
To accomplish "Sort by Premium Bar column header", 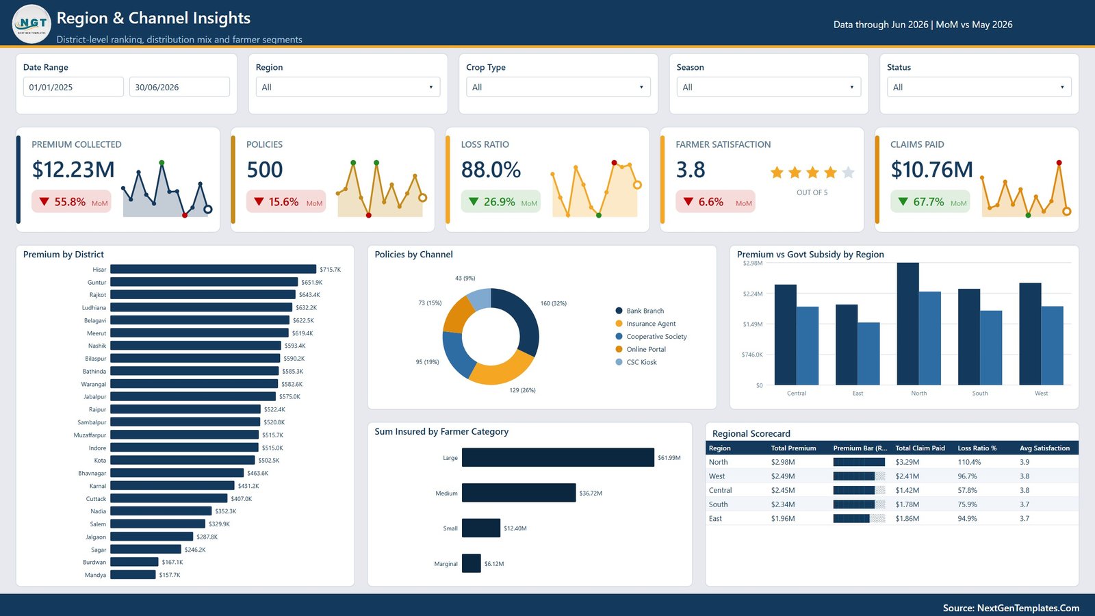I will pos(860,448).
